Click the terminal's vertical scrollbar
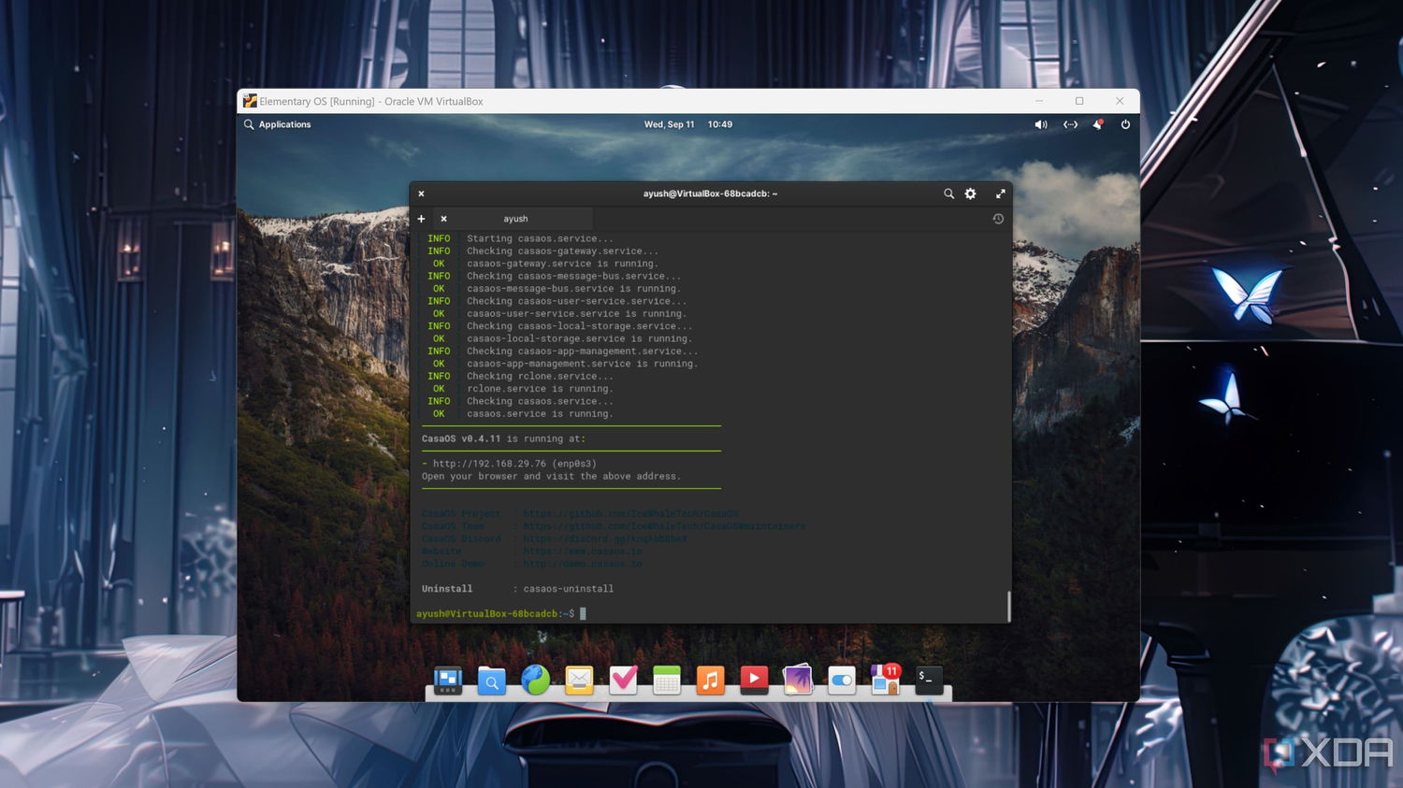This screenshot has width=1403, height=788. 1008,606
